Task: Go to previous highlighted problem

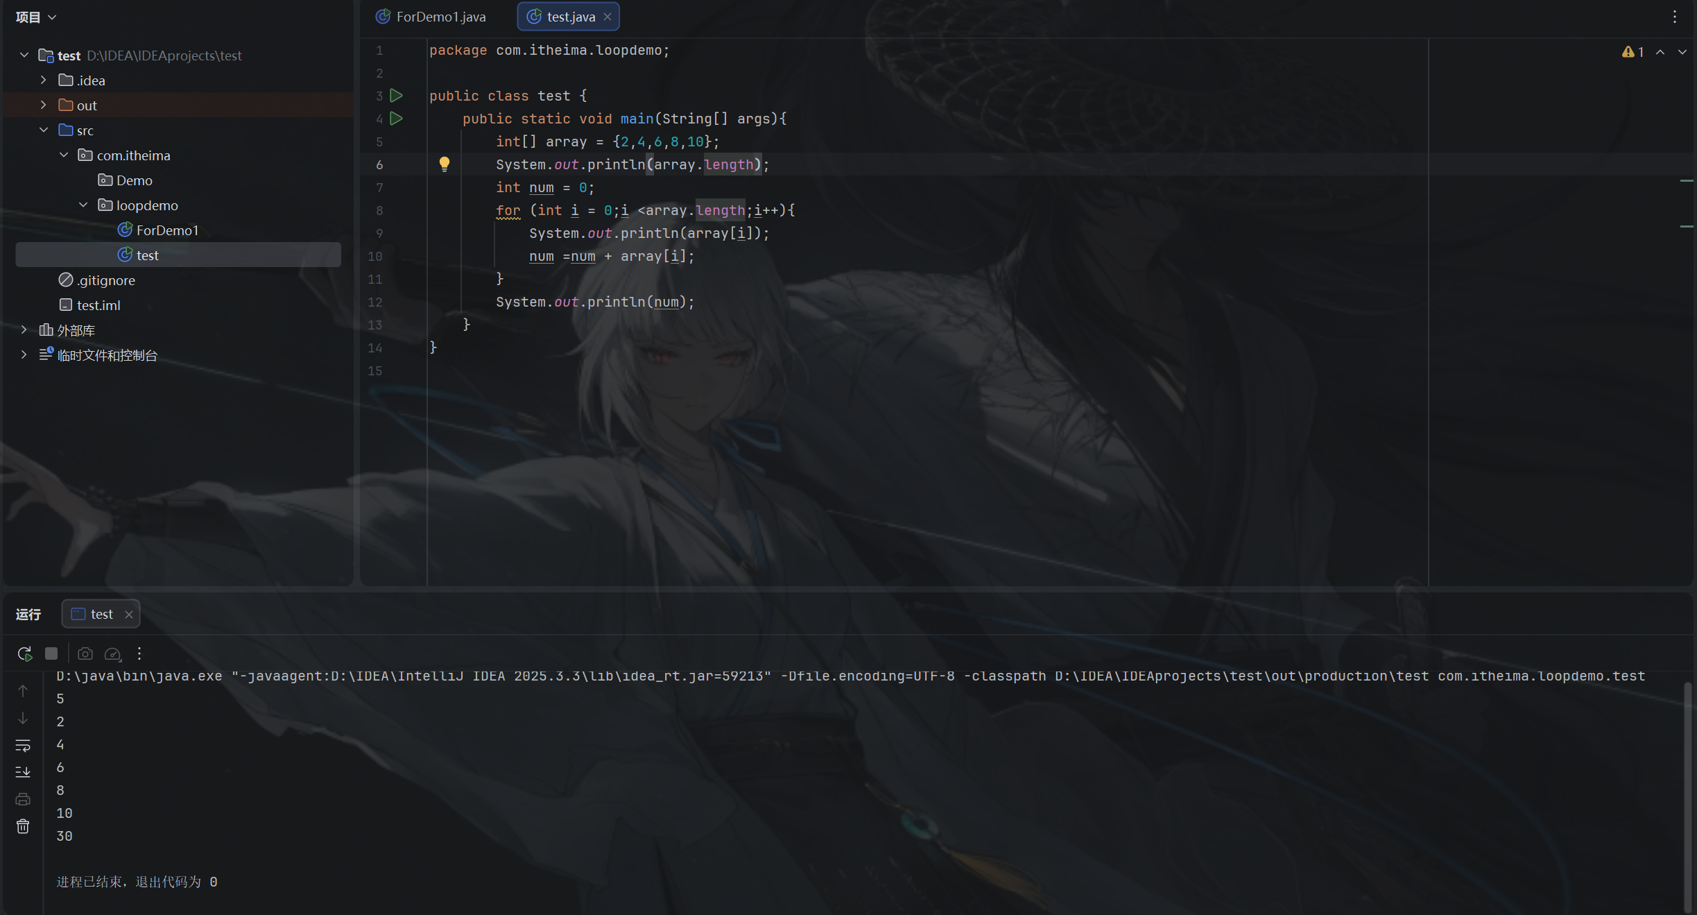Action: pyautogui.click(x=1660, y=52)
